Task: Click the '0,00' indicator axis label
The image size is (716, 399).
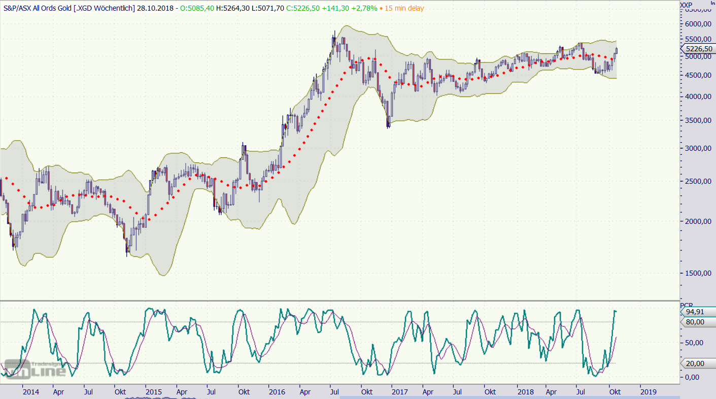Action: [x=692, y=377]
